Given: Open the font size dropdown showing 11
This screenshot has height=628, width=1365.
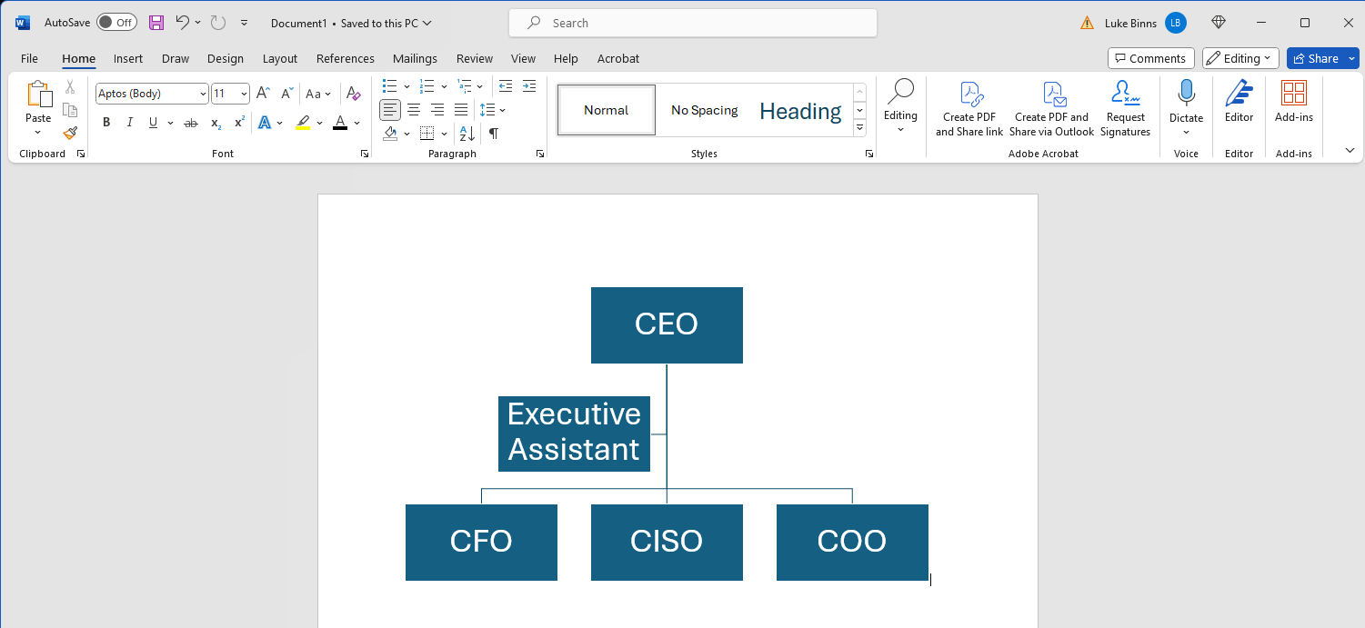Looking at the screenshot, I should click(x=244, y=94).
